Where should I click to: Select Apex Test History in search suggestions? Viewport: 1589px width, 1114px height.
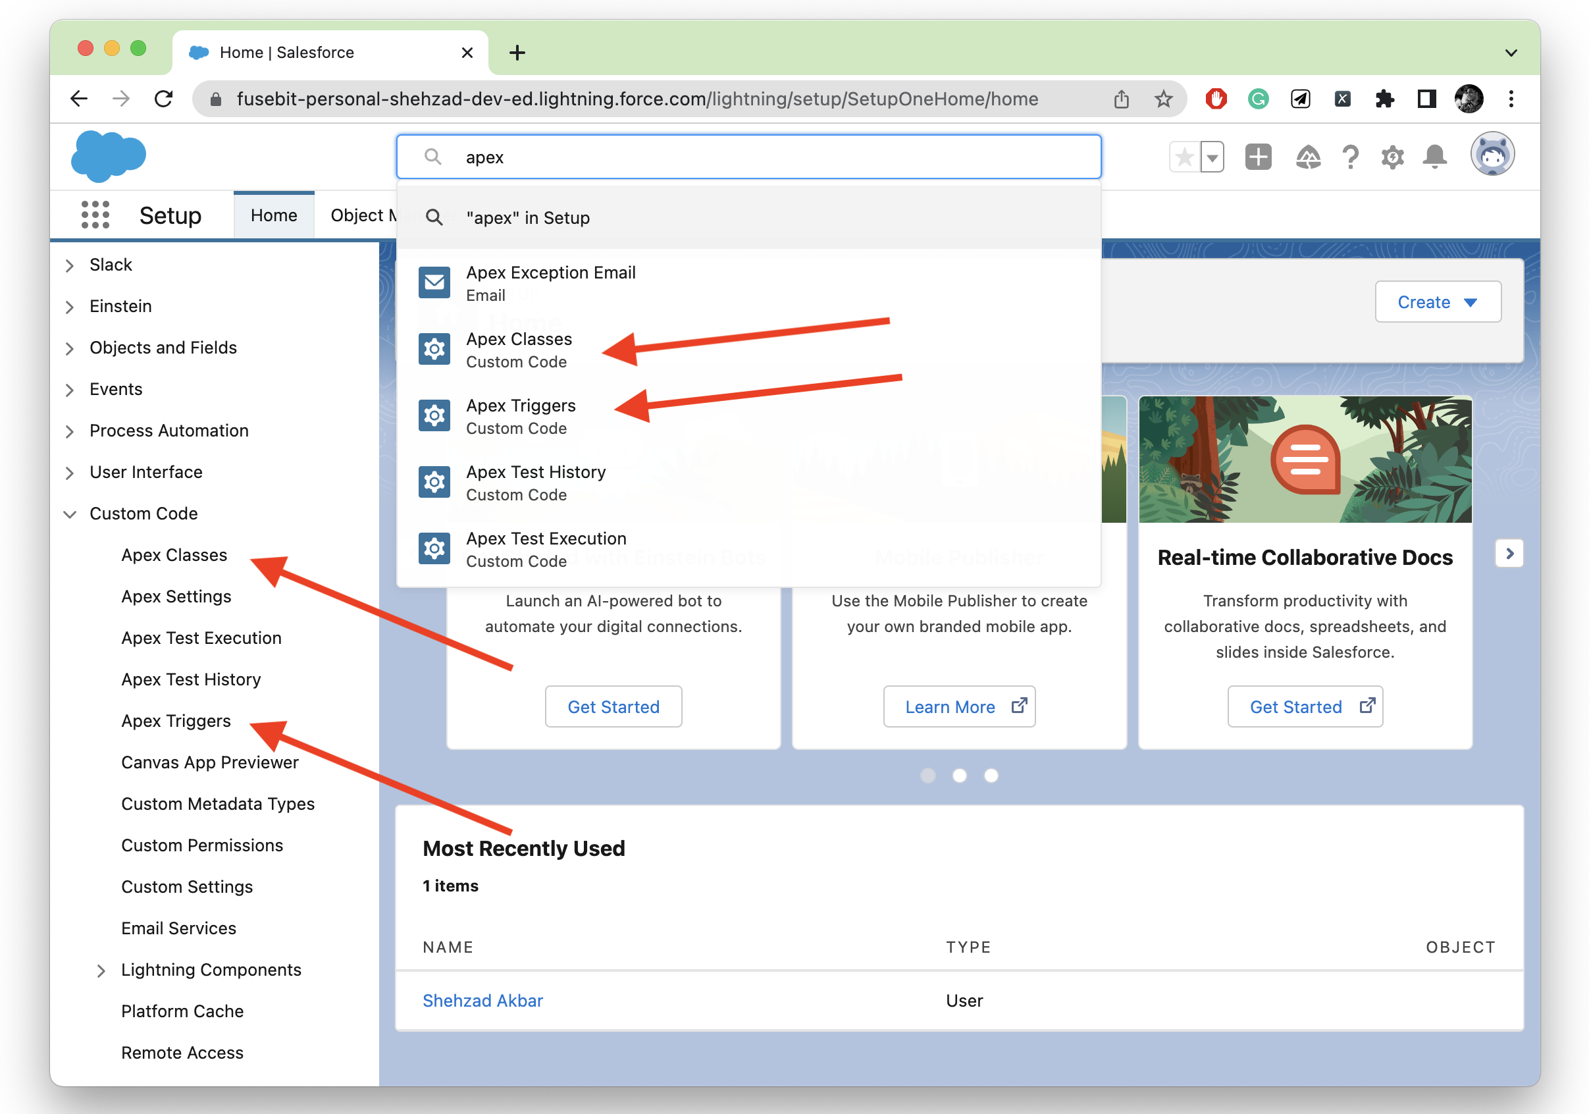point(748,483)
